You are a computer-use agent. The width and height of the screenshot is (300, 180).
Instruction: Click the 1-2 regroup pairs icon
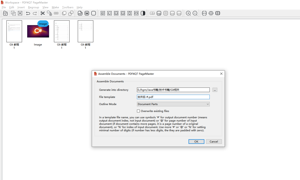pos(159,13)
